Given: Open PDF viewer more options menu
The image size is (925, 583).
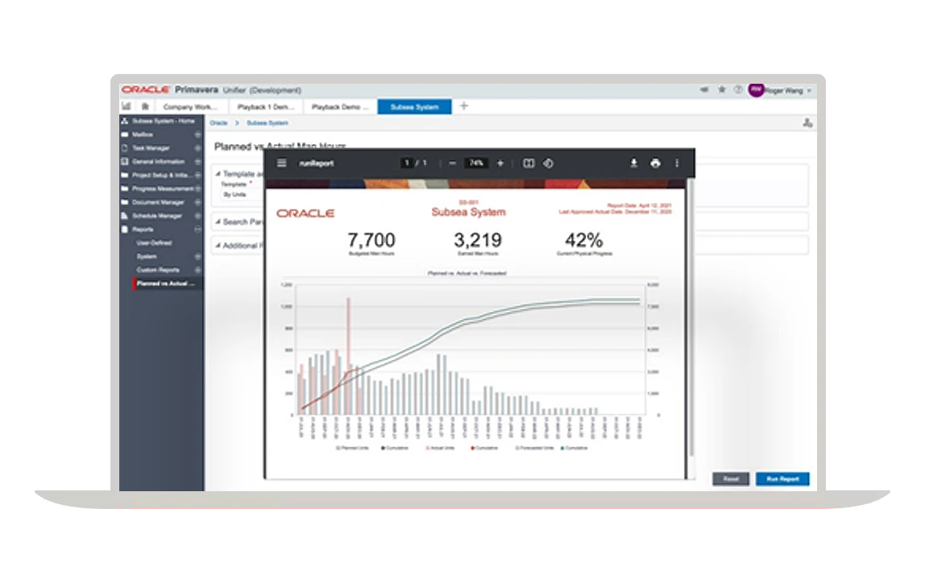Looking at the screenshot, I should [x=677, y=163].
